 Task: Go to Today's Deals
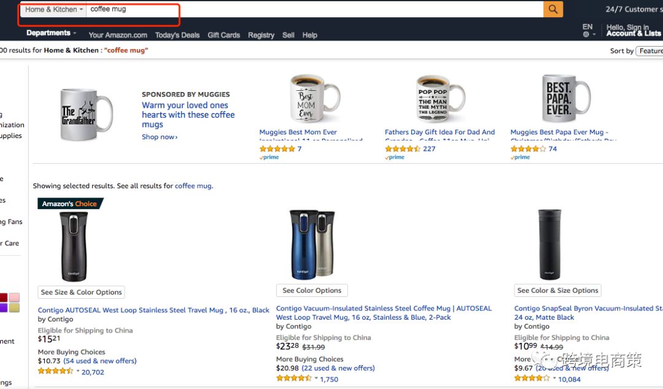177,35
